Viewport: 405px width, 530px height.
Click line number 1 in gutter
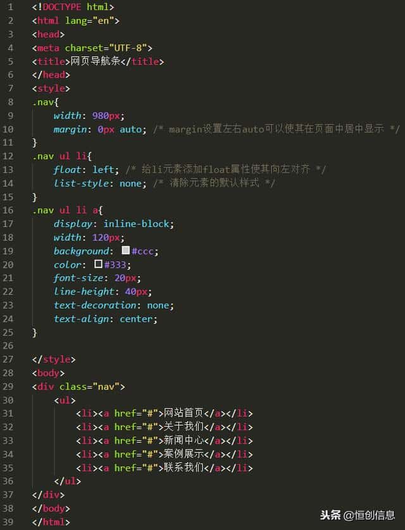pos(10,7)
